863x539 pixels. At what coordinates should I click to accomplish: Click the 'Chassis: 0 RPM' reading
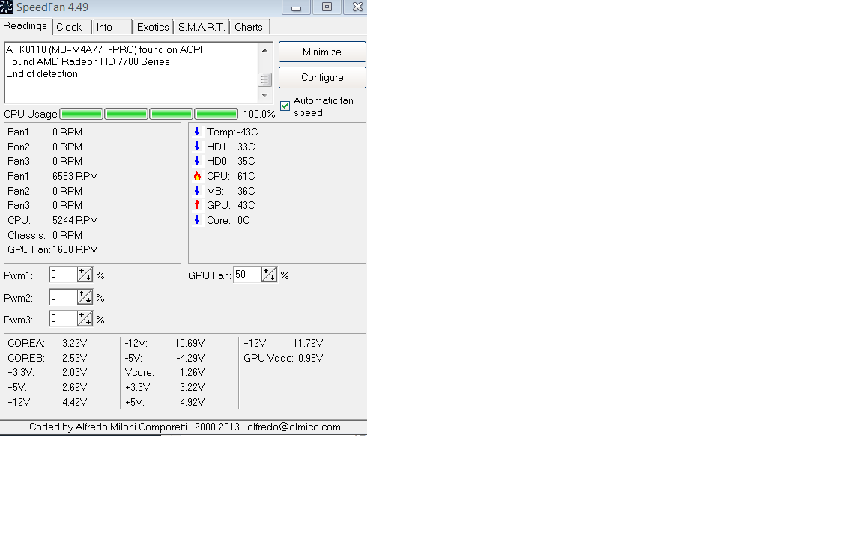pos(45,235)
